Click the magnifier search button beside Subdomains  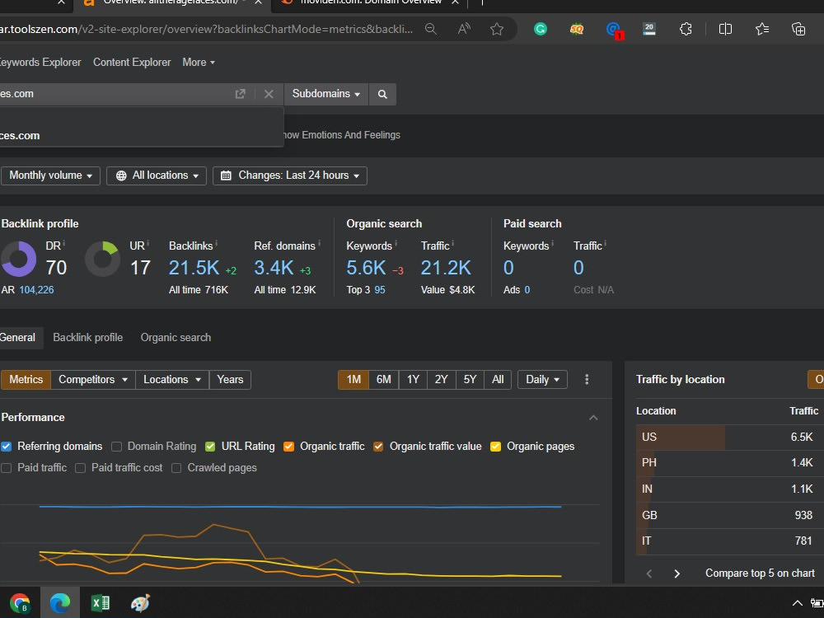click(x=382, y=94)
